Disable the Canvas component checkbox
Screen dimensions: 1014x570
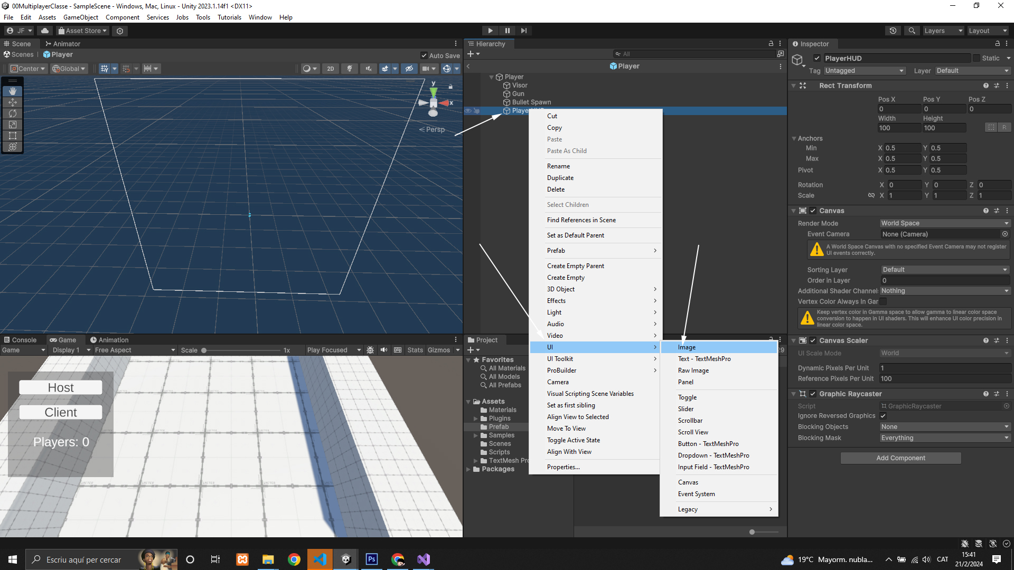point(813,211)
